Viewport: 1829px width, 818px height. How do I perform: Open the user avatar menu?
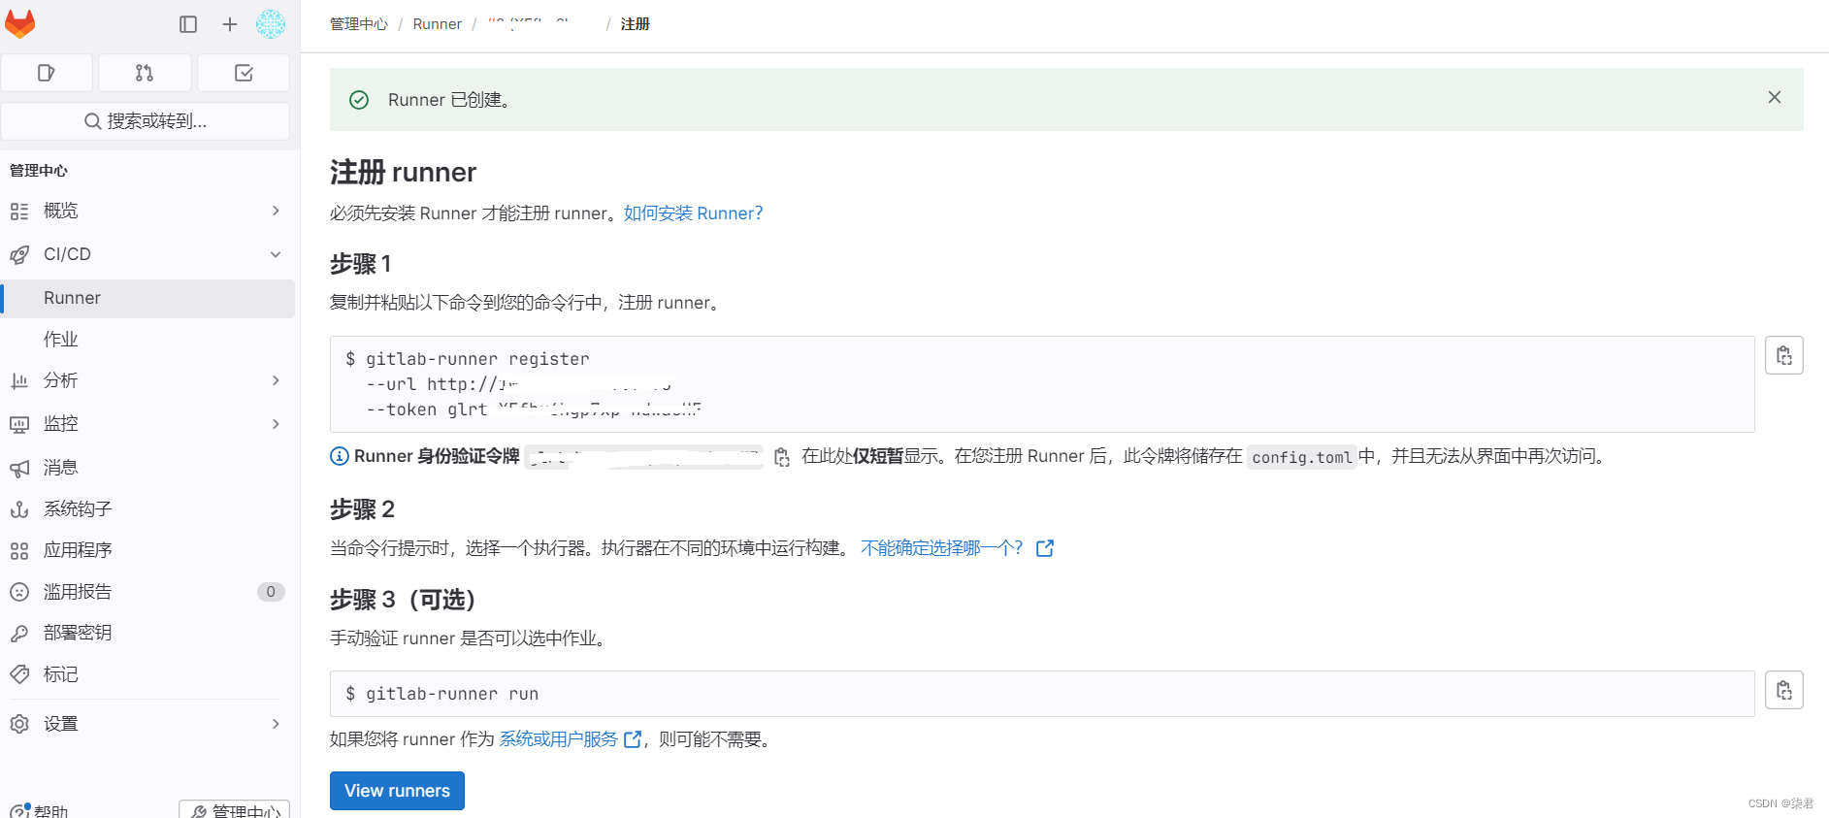click(x=271, y=24)
